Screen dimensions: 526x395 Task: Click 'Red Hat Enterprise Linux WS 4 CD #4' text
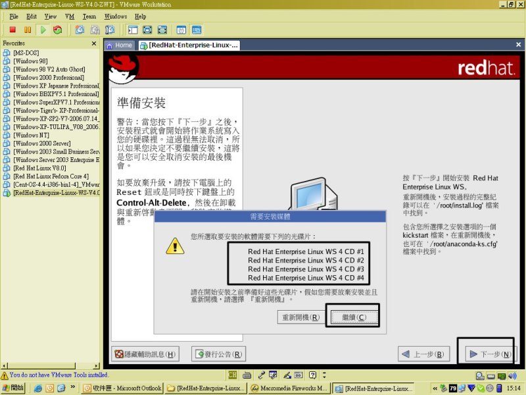(x=306, y=278)
